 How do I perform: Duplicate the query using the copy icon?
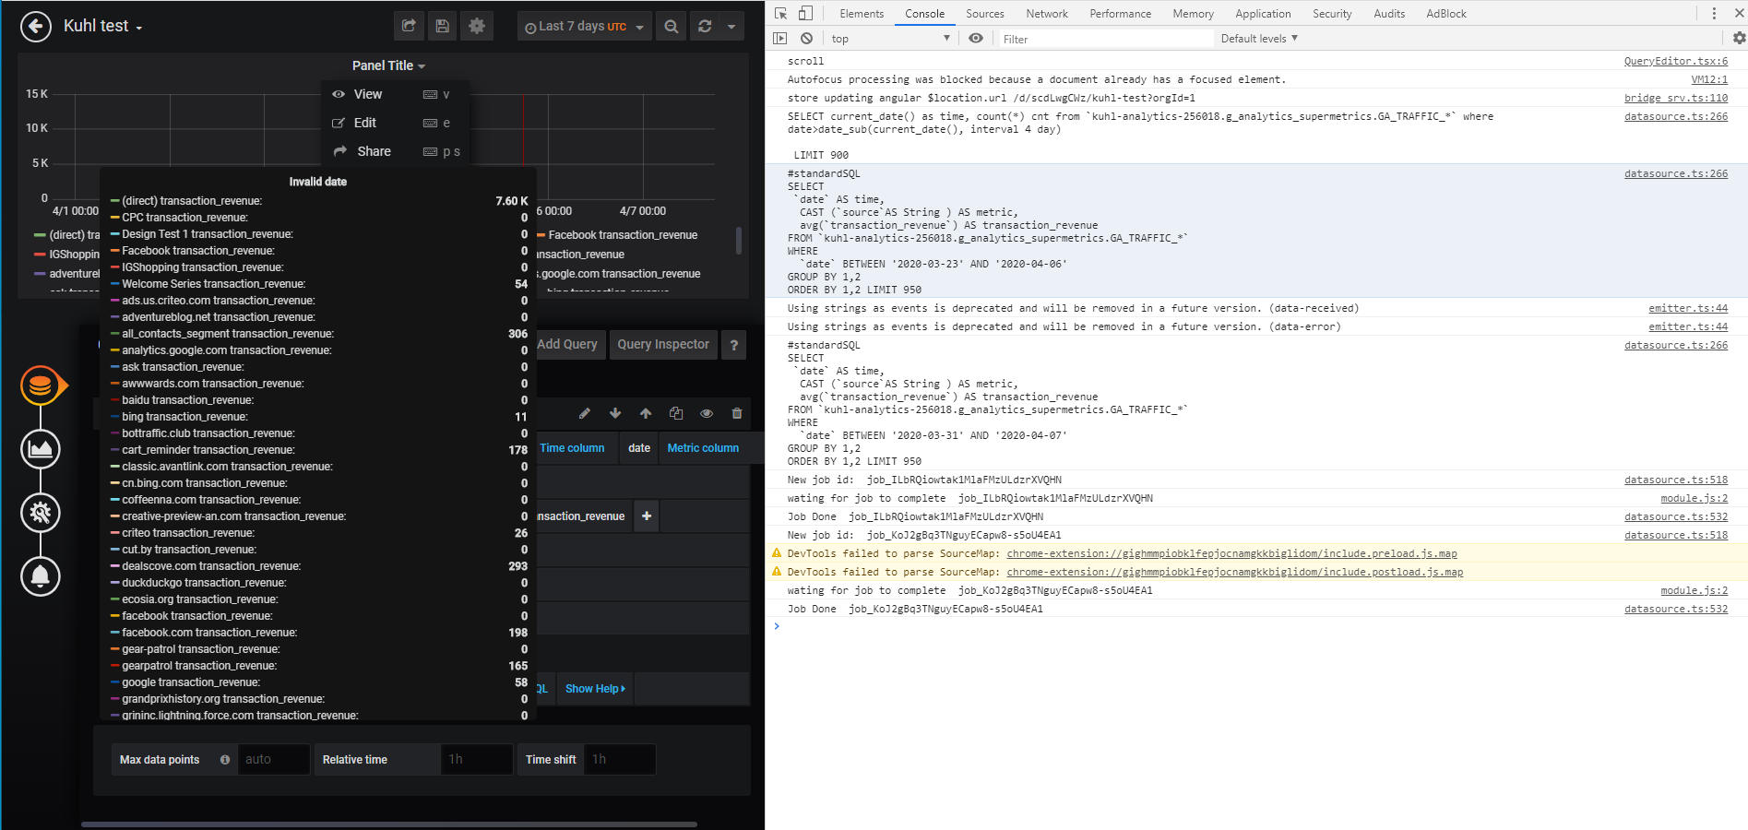tap(676, 413)
